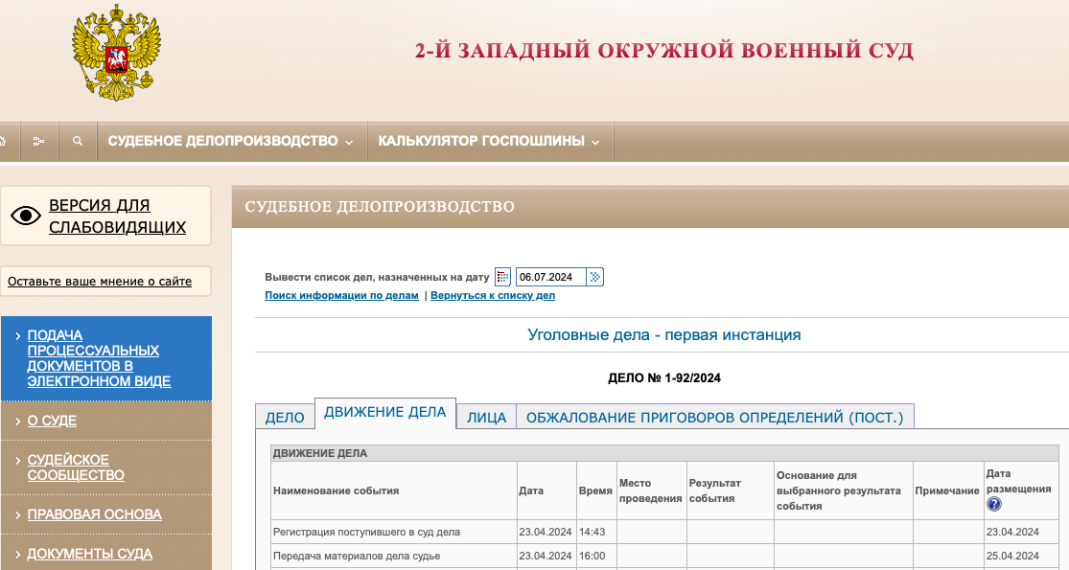Click the home icon in the navigation bar
The width and height of the screenshot is (1069, 570).
(3, 142)
